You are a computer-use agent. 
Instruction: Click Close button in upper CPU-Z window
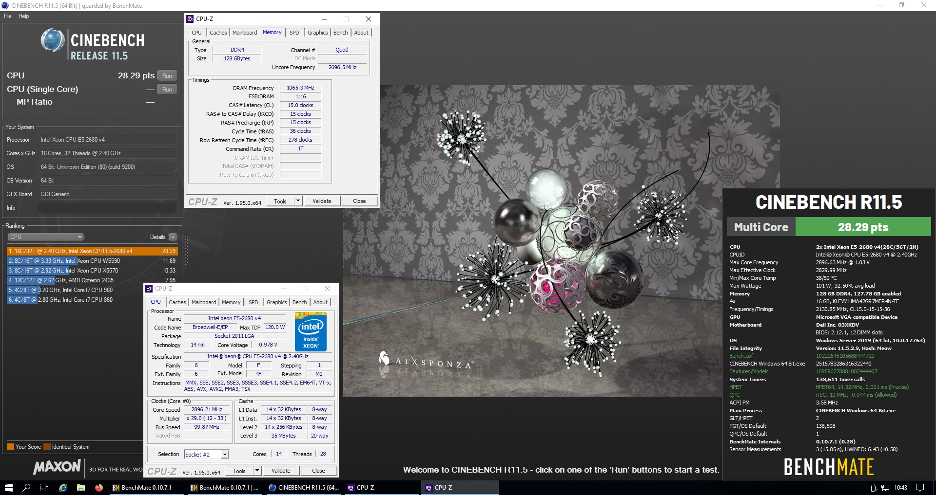pos(359,201)
